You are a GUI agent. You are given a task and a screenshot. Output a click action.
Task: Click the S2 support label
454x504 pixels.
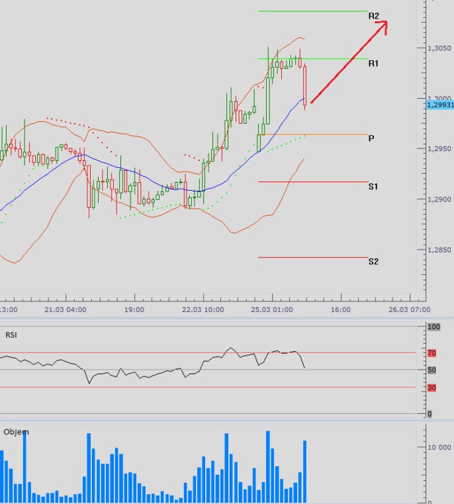[x=373, y=262]
